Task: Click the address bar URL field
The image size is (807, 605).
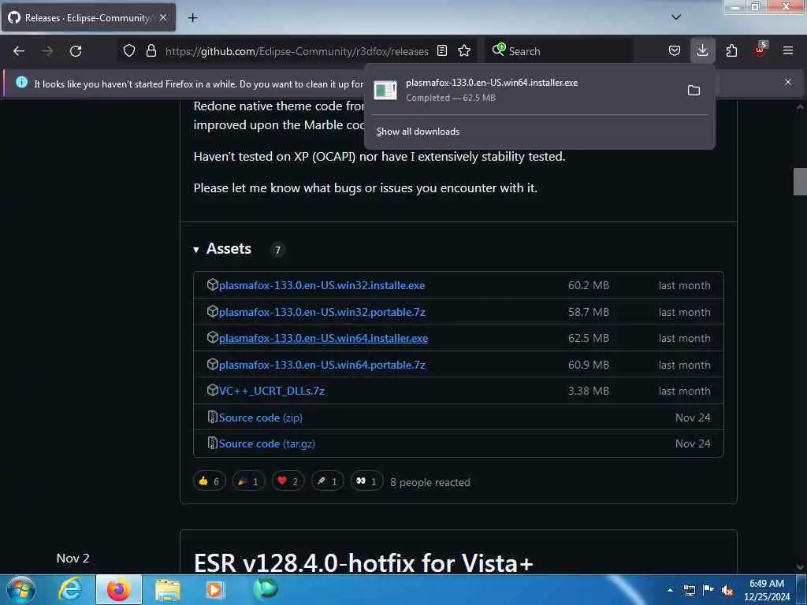Action: [296, 51]
